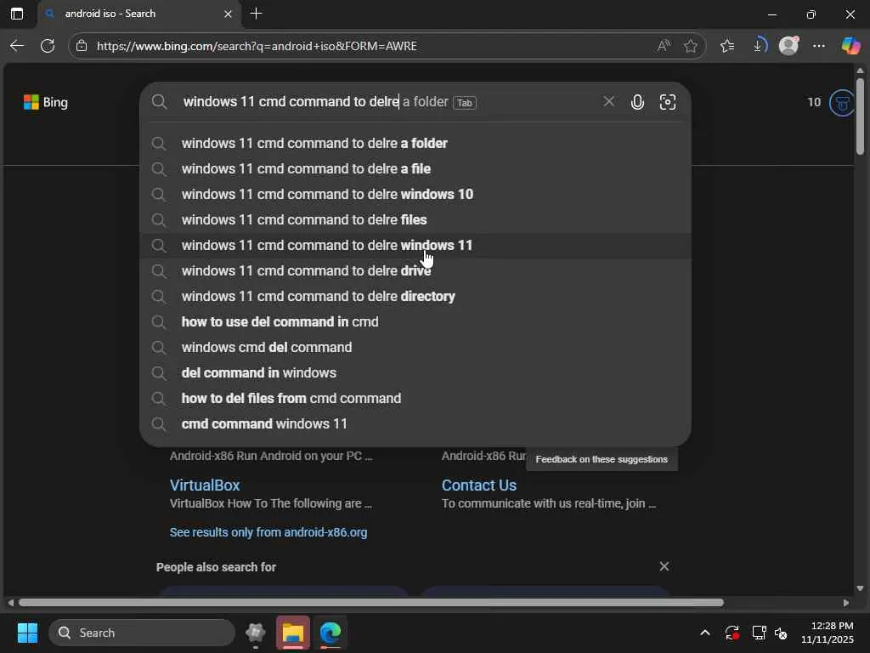Open the Contact Us link
The height and width of the screenshot is (653, 870).
479,485
